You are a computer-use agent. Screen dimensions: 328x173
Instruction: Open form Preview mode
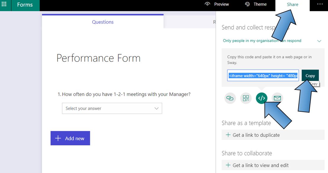click(x=217, y=4)
